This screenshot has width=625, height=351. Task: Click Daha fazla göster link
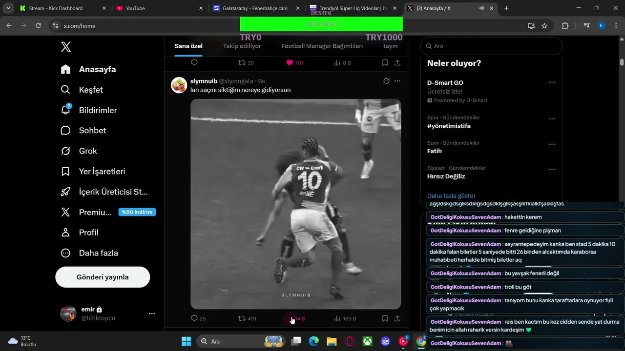(x=451, y=195)
